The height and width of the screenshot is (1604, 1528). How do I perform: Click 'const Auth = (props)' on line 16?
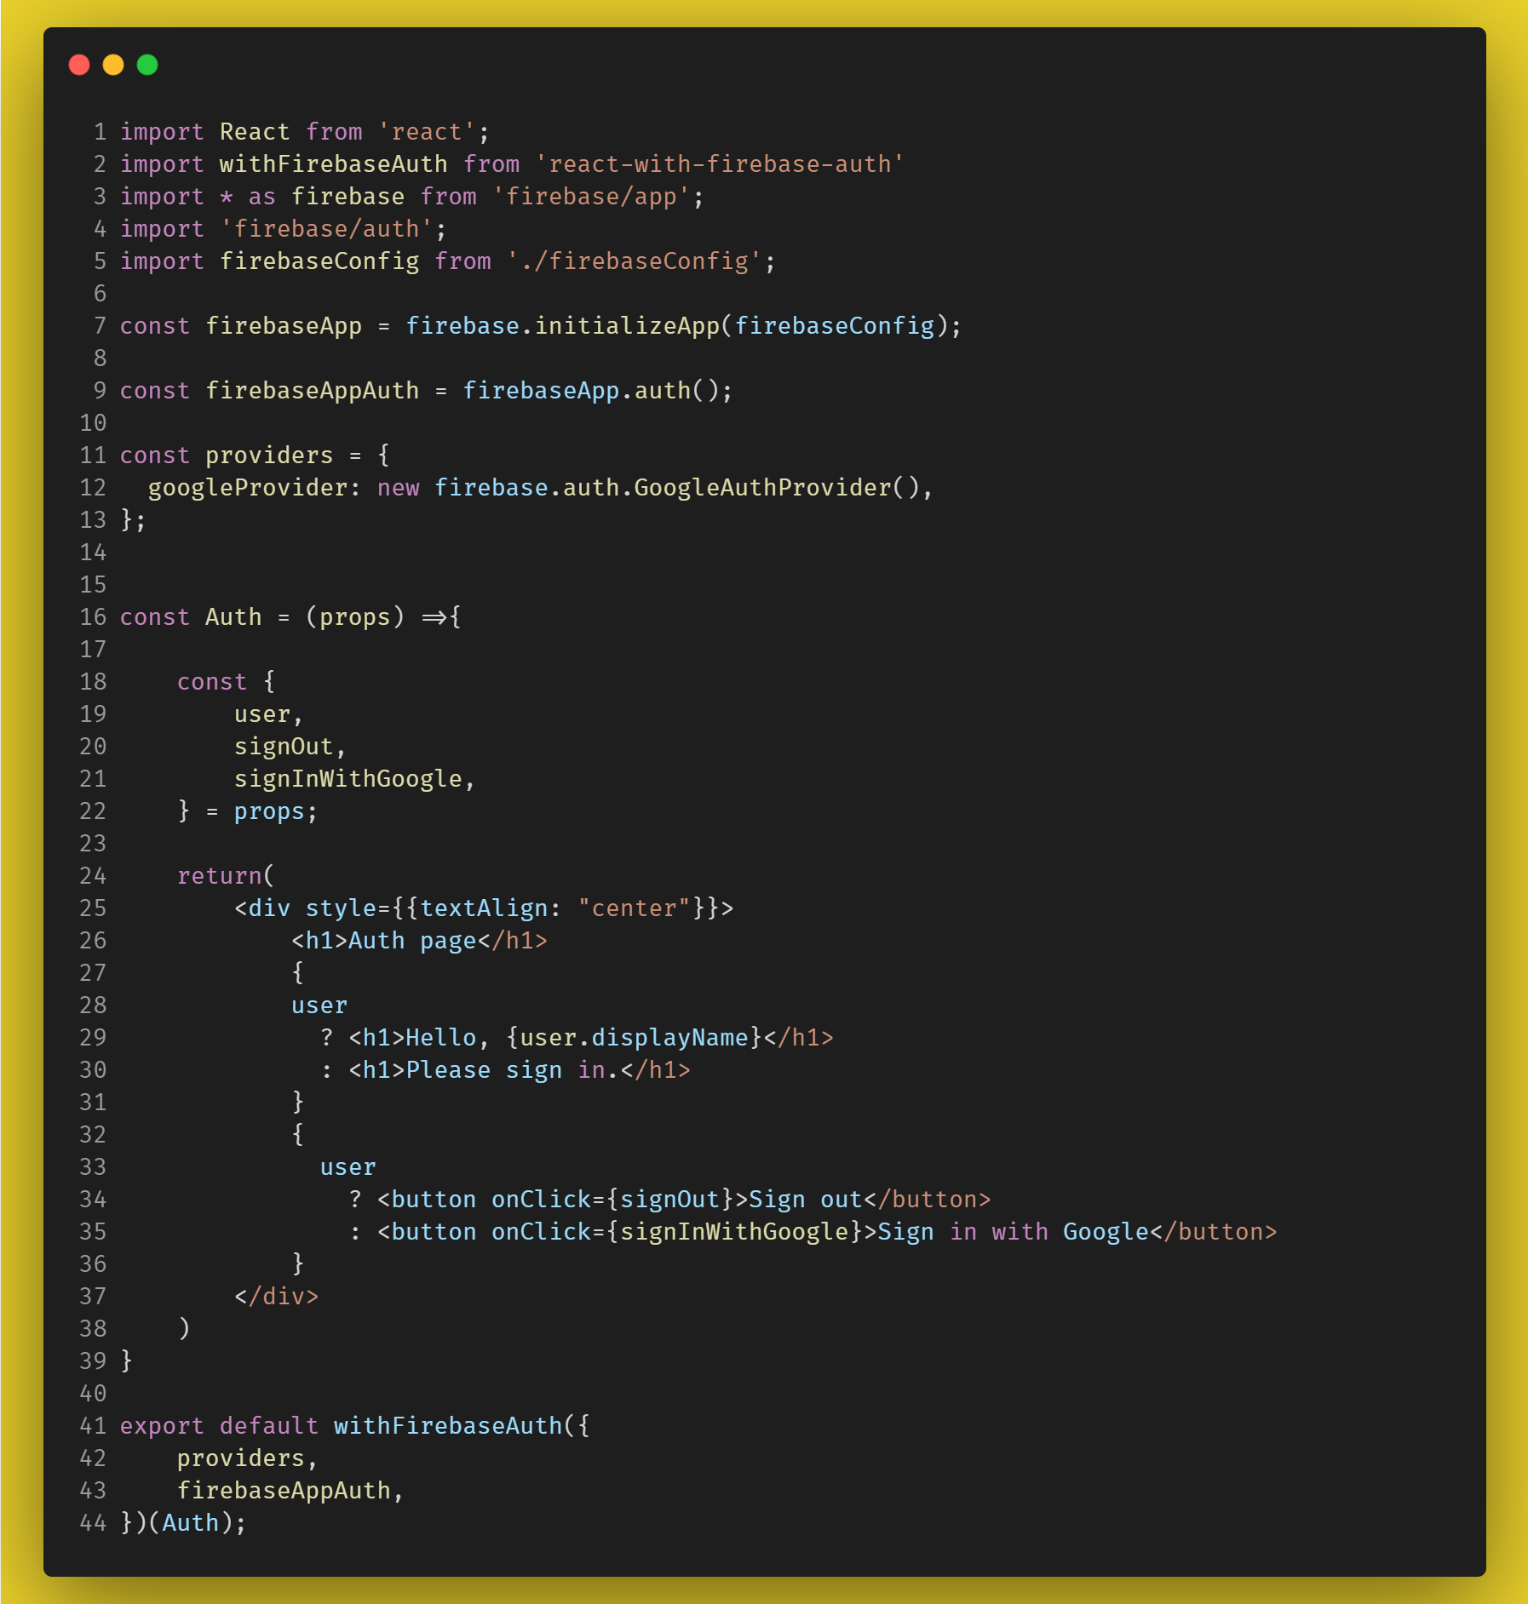(262, 616)
